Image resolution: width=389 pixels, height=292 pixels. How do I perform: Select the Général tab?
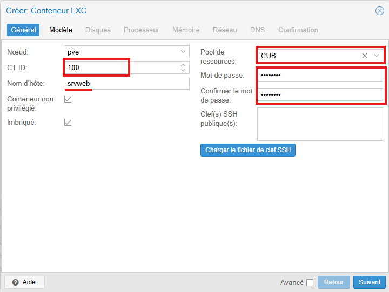pos(23,30)
